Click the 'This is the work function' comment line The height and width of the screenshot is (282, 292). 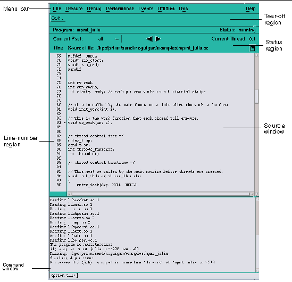tap(133, 118)
